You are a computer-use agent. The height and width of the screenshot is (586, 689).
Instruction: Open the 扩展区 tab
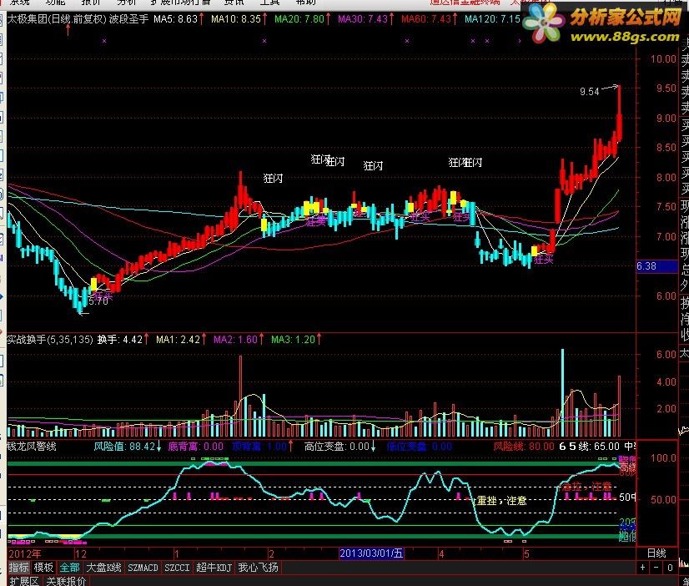click(25, 581)
